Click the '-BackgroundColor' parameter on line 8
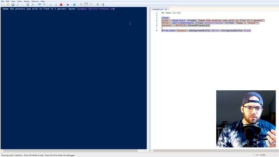The image size is (279, 157). 199,31
